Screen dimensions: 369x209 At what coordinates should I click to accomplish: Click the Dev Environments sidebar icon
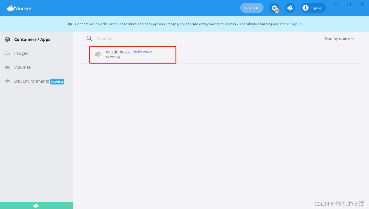pos(7,81)
